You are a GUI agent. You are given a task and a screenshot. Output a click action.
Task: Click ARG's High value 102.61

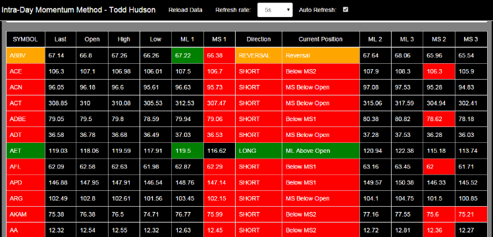pyautogui.click(x=124, y=199)
